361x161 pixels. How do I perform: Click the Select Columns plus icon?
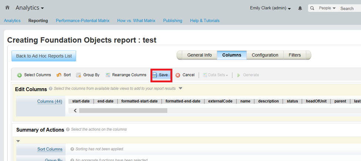click(20, 75)
